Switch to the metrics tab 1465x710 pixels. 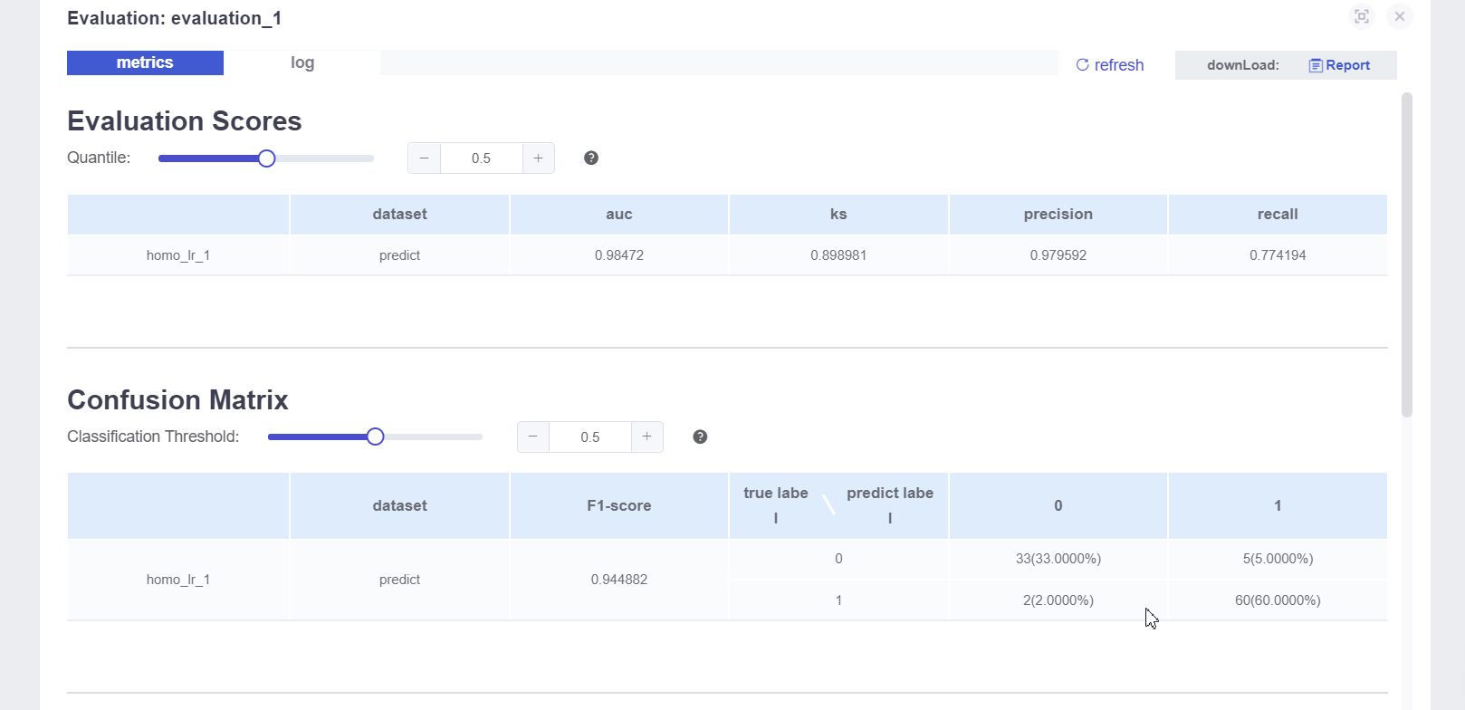coord(145,62)
